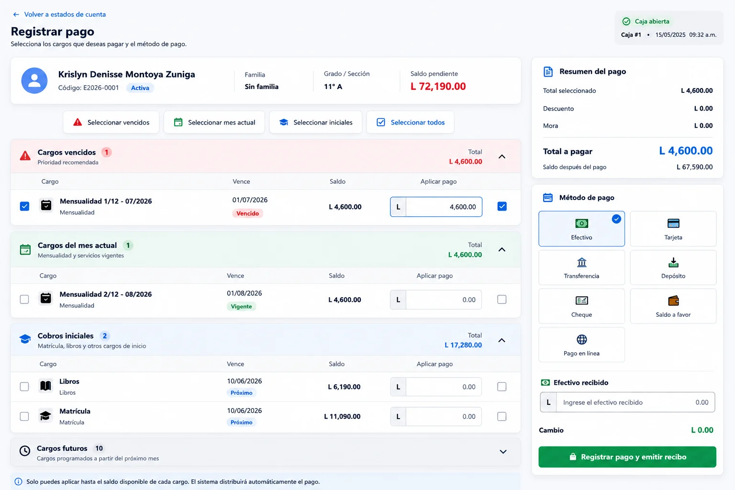Click the Cambio amount L 0.00
The width and height of the screenshot is (735, 490).
pyautogui.click(x=702, y=430)
